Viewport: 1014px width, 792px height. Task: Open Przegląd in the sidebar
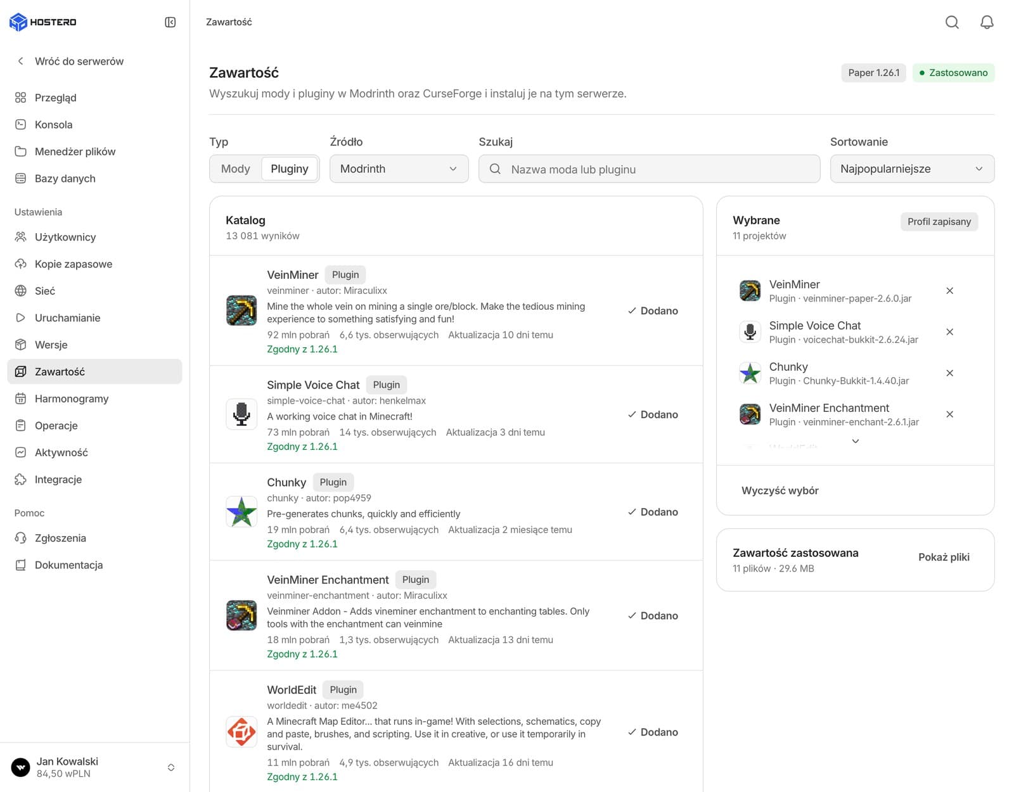(x=94, y=98)
